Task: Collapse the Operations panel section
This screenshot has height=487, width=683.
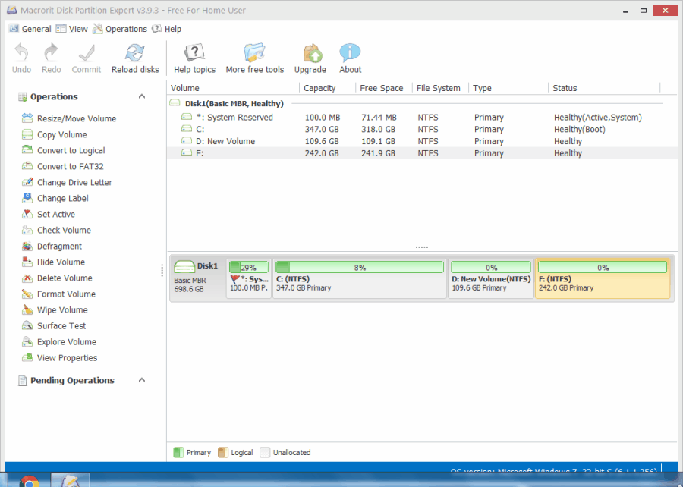Action: 142,96
